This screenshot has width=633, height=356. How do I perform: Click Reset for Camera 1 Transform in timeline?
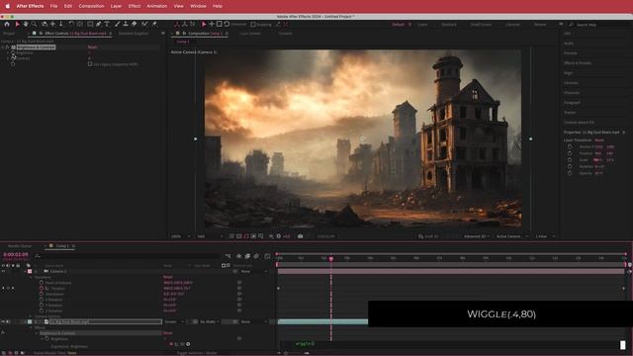pos(168,277)
